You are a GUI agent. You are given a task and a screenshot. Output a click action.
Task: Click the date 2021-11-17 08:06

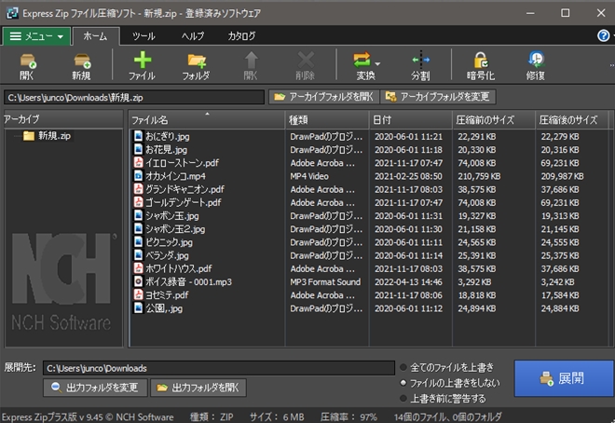click(x=408, y=295)
